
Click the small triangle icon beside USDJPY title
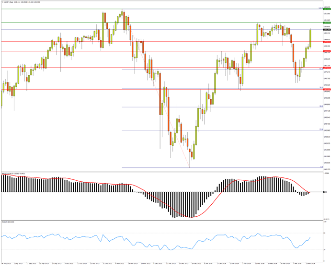(2, 2)
